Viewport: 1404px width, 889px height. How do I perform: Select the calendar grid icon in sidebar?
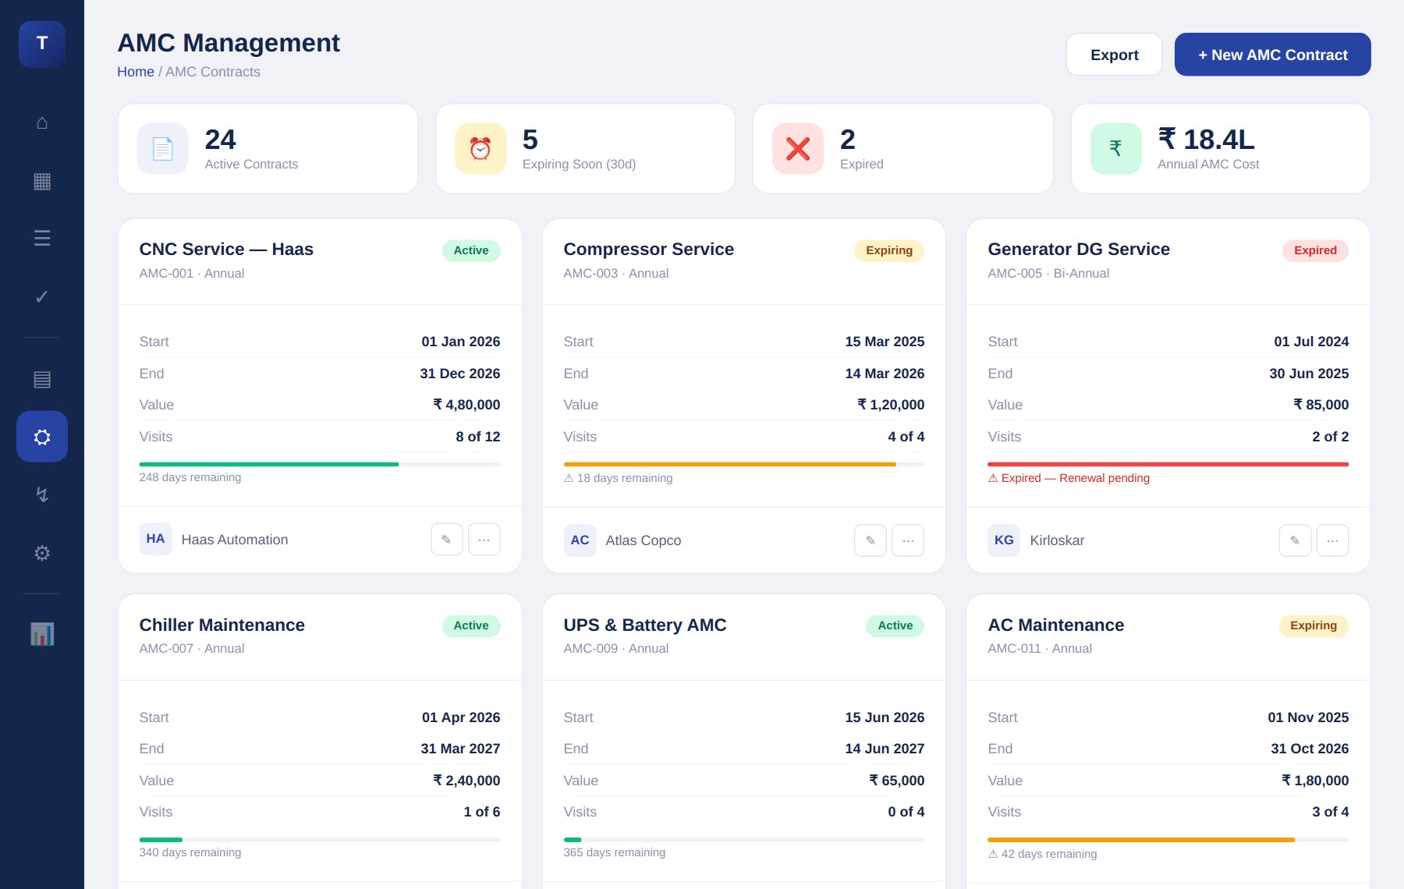click(41, 182)
